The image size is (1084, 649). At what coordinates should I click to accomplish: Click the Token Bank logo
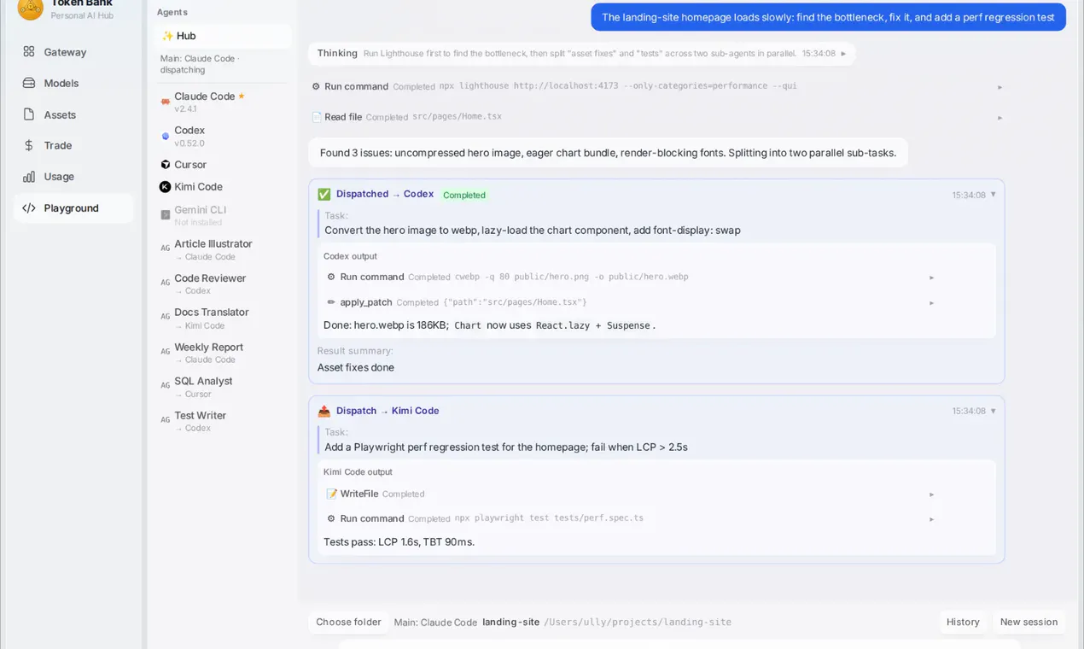(30, 9)
